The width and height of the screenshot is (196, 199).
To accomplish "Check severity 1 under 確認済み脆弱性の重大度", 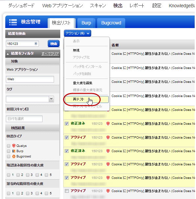I will pyautogui.click(x=9, y=175).
